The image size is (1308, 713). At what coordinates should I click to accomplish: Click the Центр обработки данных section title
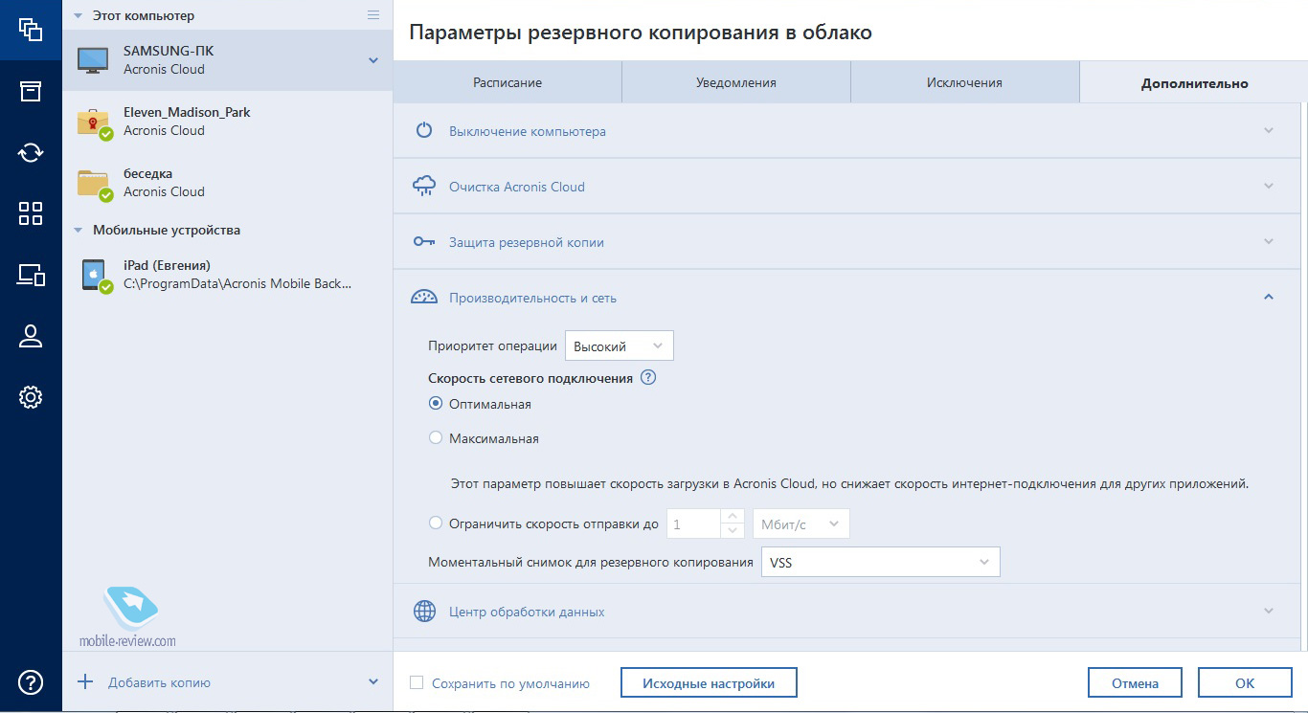coord(527,612)
